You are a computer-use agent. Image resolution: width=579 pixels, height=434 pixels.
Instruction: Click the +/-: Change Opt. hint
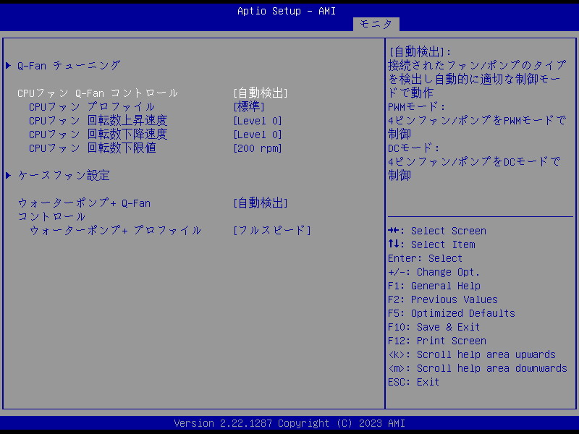pyautogui.click(x=434, y=273)
